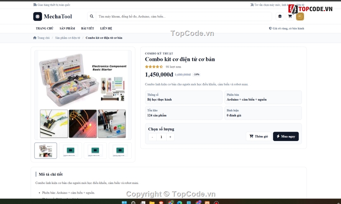Image resolution: width=341 pixels, height=204 pixels.
Task: Click the price '1,450,000đ'
Action: pyautogui.click(x=159, y=74)
